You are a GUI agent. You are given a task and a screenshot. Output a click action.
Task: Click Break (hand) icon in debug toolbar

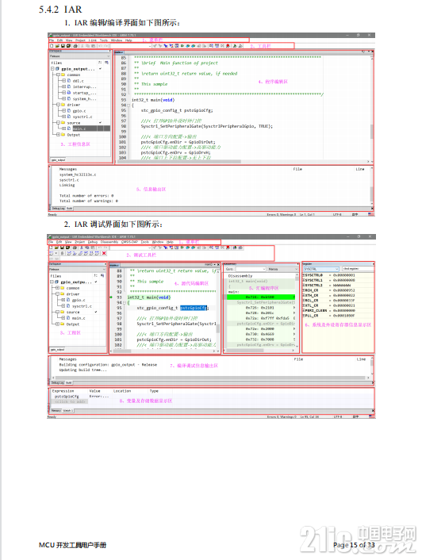(x=62, y=253)
